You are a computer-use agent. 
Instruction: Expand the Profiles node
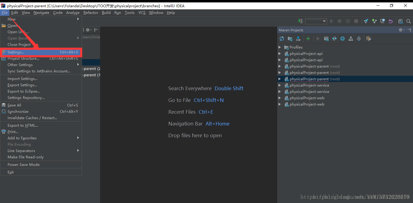[x=280, y=47]
